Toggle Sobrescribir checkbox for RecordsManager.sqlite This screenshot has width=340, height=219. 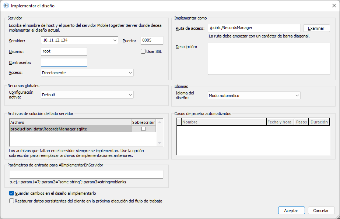[144, 129]
